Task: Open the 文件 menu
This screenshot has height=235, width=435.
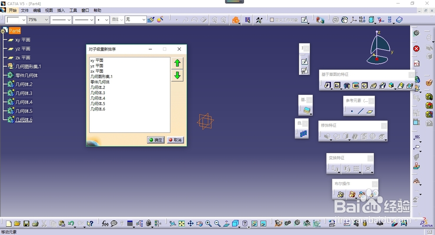Action: (x=25, y=10)
